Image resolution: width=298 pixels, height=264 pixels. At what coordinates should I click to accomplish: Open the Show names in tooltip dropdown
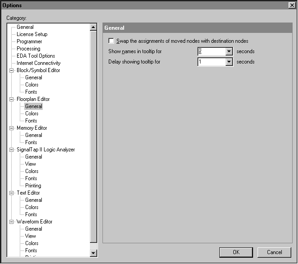(229, 52)
